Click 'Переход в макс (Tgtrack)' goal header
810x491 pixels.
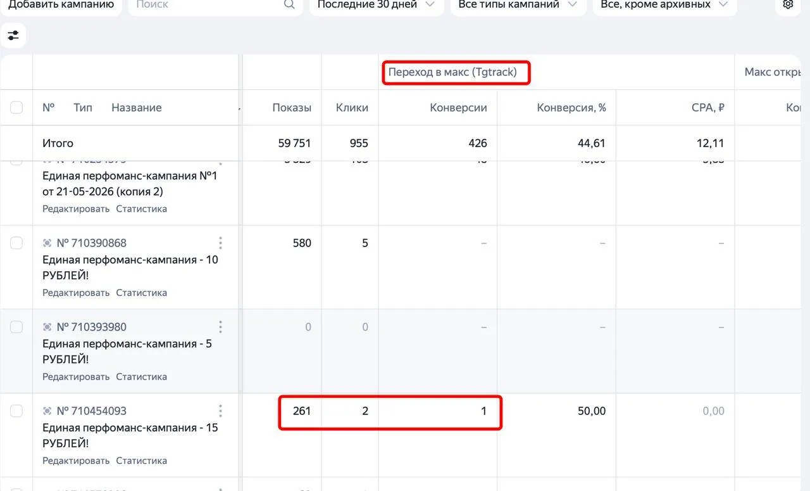point(452,72)
